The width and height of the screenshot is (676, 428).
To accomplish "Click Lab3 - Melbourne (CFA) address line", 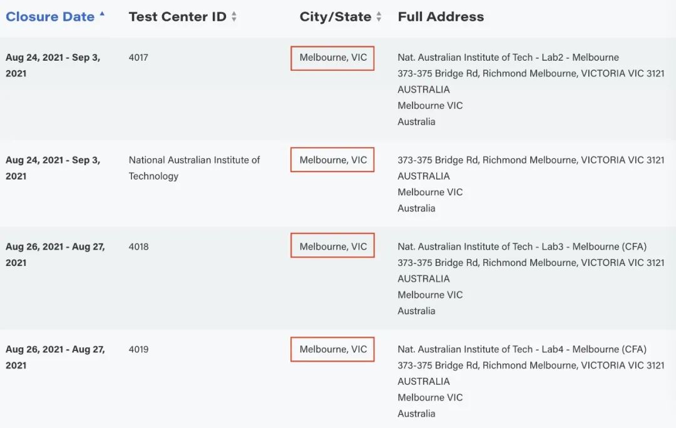I will 522,247.
